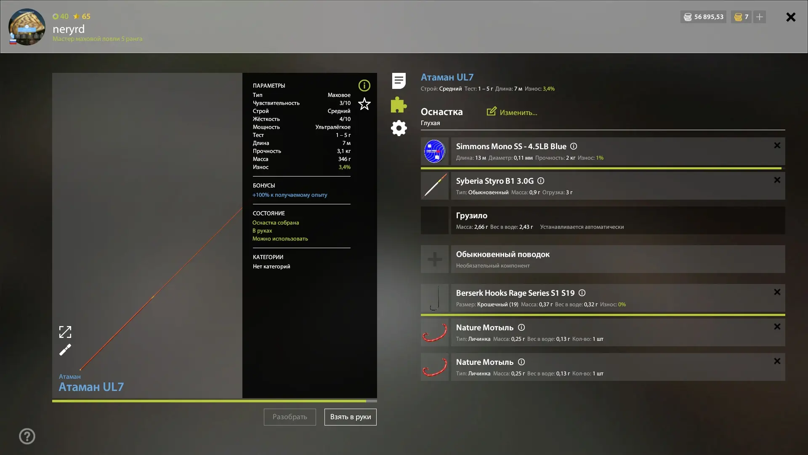The image size is (808, 455).
Task: Show info for Syberia Styro B1 float
Action: point(541,181)
